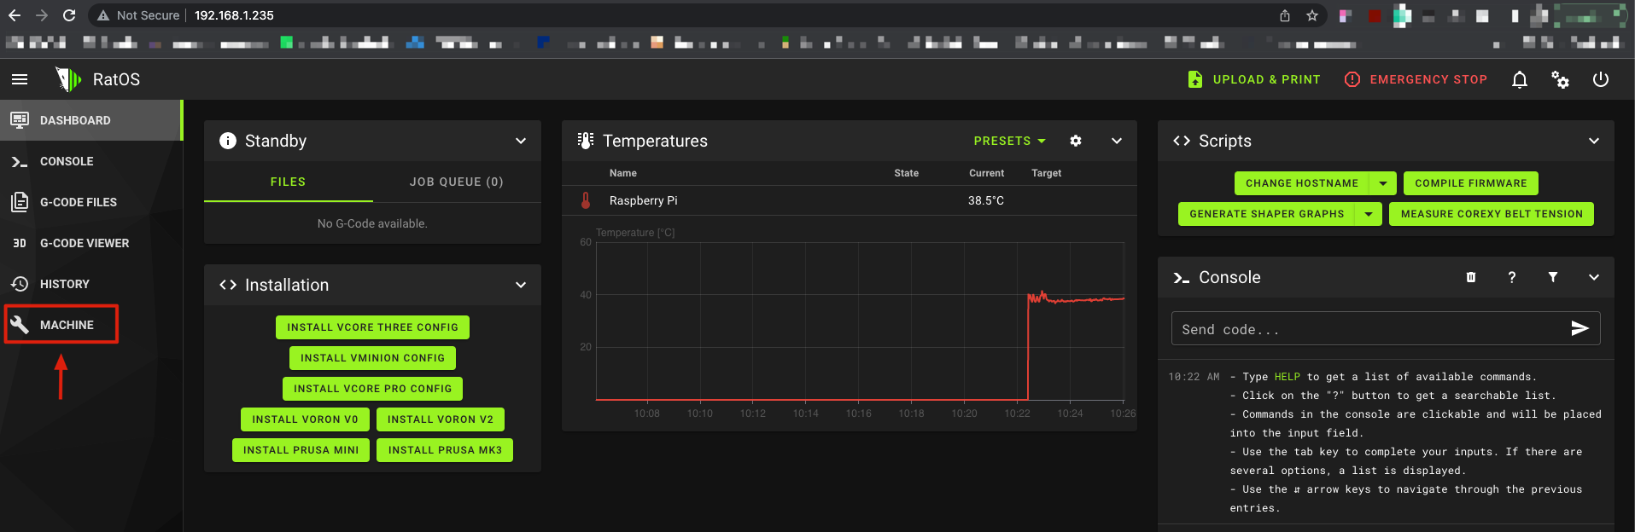
Task: Open console filter funnel icon
Action: [x=1553, y=277]
